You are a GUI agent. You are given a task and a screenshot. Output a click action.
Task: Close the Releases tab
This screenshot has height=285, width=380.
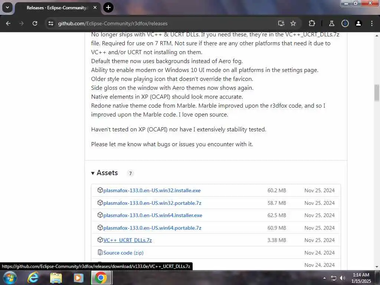point(95,7)
